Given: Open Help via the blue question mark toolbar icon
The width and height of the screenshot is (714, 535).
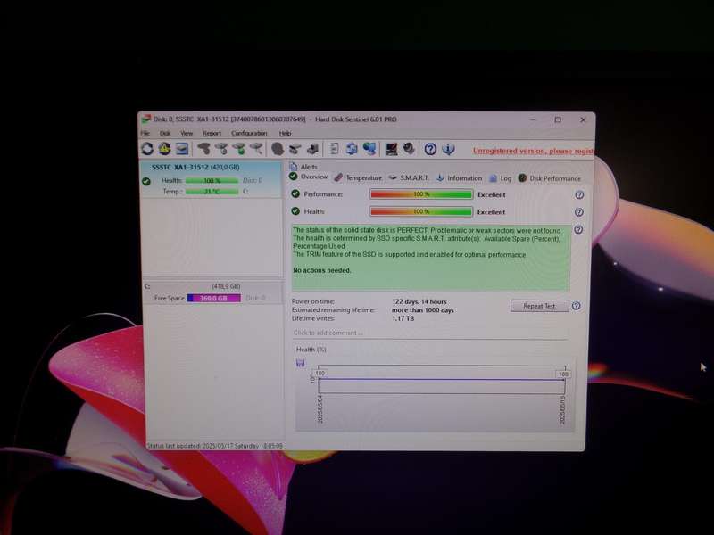Looking at the screenshot, I should tap(430, 149).
